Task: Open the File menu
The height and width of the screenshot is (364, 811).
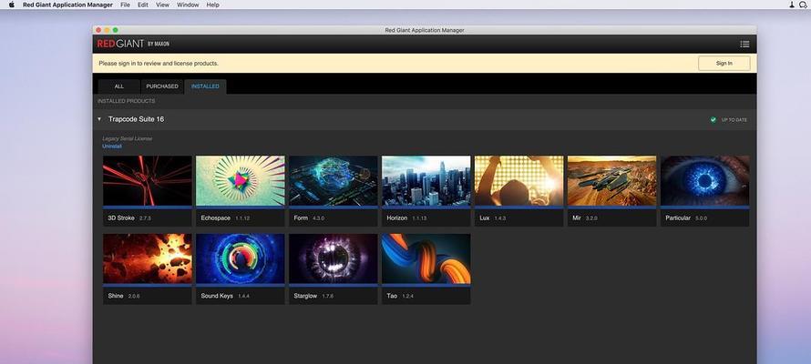Action: pyautogui.click(x=125, y=5)
